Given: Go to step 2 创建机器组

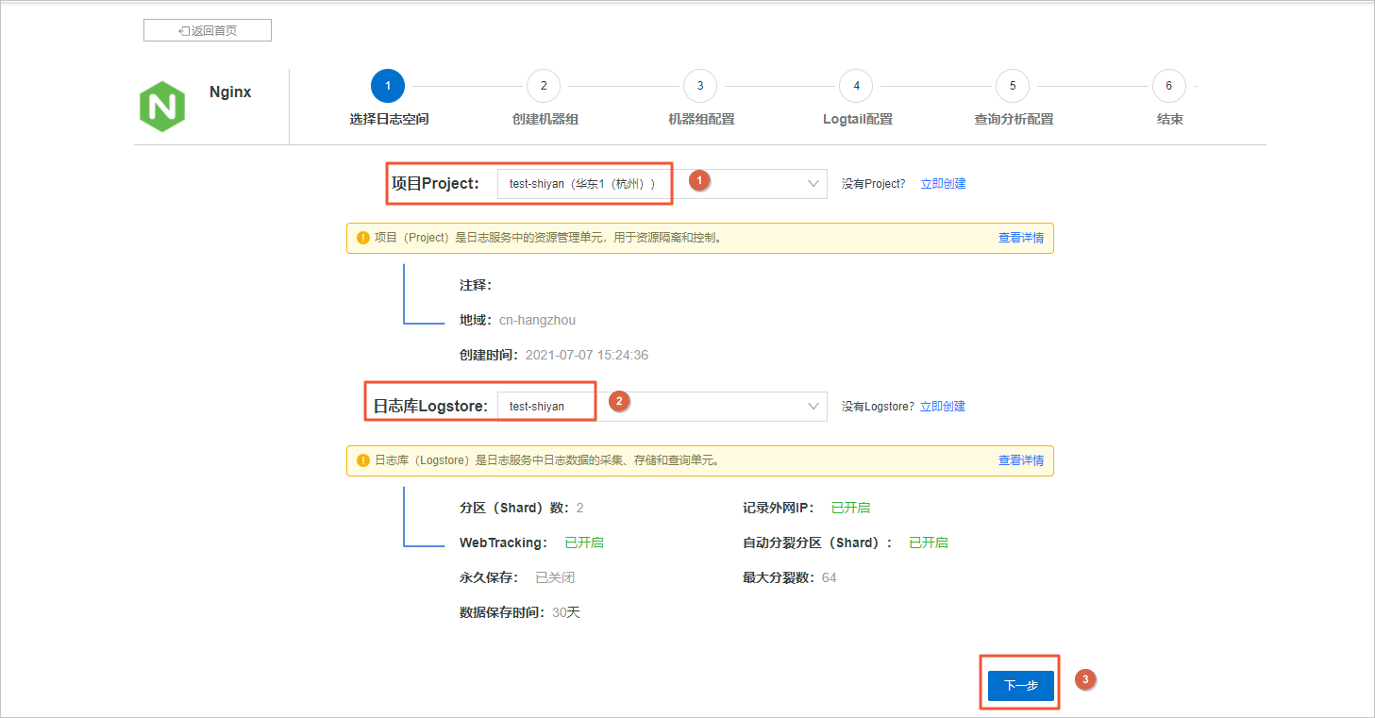Looking at the screenshot, I should 544,86.
